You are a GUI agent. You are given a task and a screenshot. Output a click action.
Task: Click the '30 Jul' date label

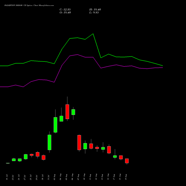coord(42,177)
